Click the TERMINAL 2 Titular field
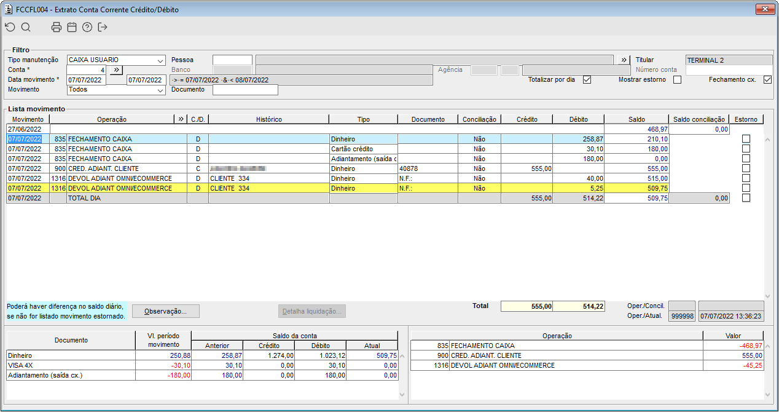 729,60
